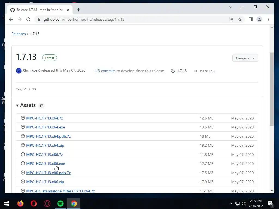
Task: Show hidden system tray icons
Action: click(x=231, y=204)
